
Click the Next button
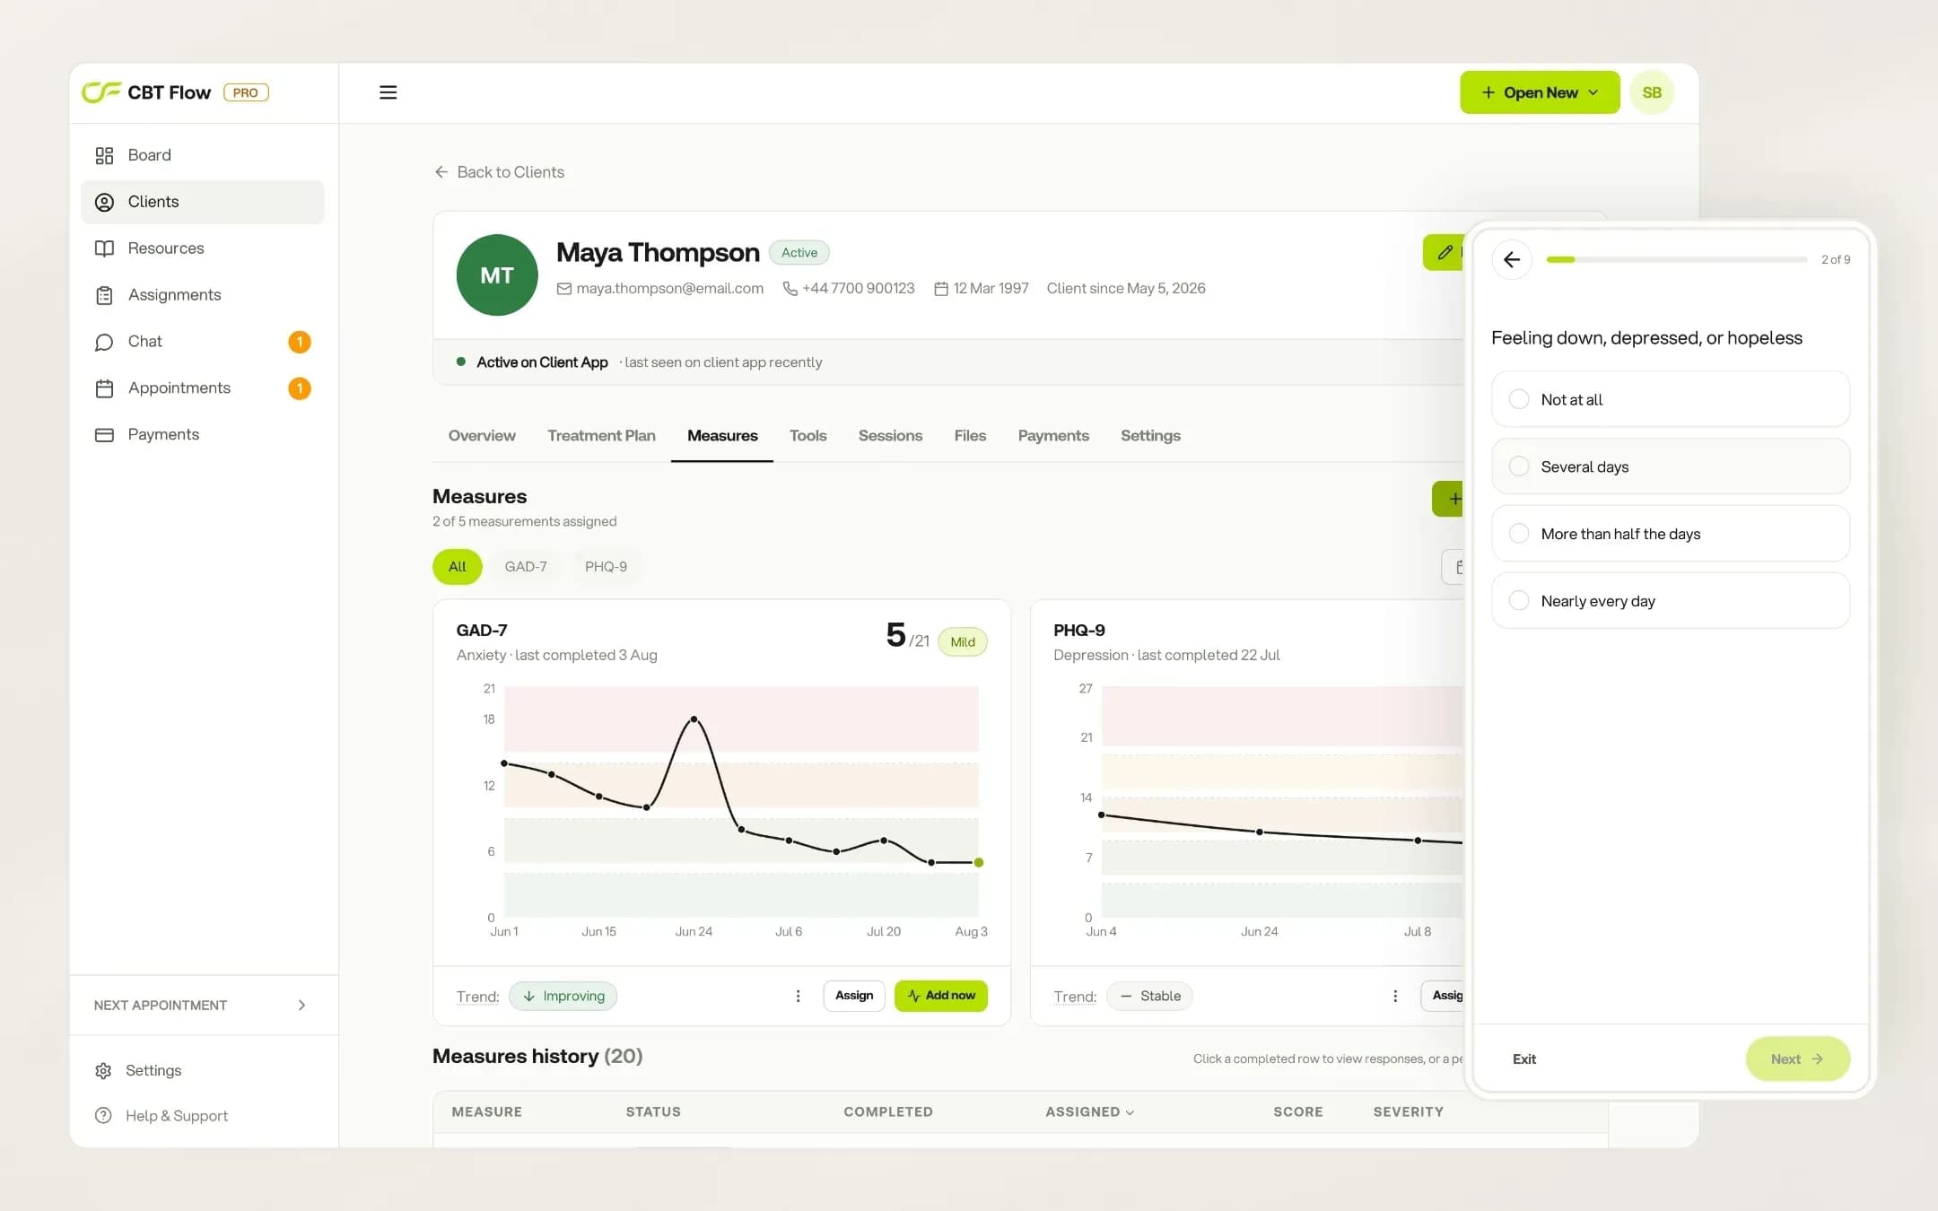(1797, 1059)
